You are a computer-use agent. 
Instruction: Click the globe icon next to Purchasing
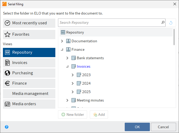(x=7, y=73)
